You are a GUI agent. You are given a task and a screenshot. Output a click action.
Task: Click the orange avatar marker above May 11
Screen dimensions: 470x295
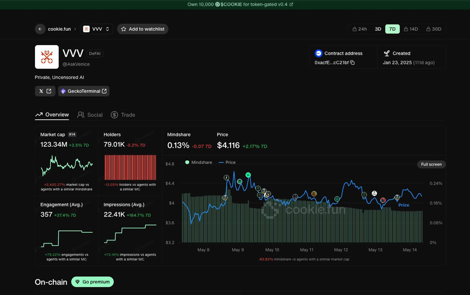click(314, 194)
